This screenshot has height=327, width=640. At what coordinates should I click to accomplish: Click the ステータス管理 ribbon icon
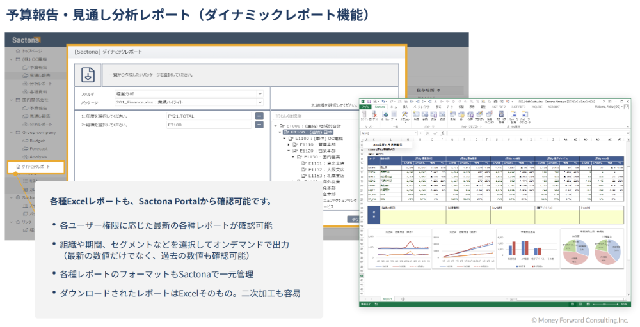click(501, 118)
